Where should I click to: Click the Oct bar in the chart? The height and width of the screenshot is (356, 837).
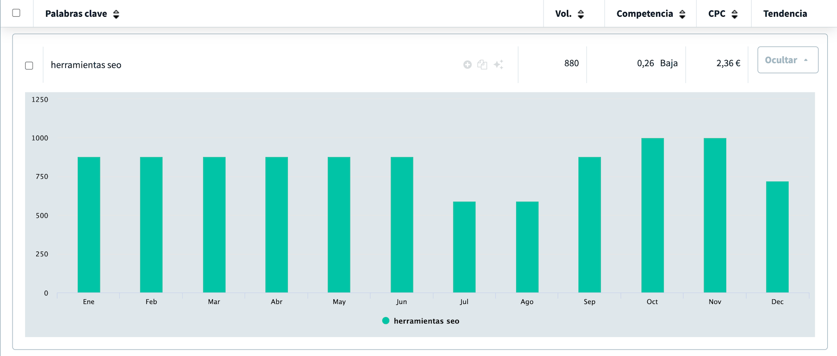click(652, 215)
